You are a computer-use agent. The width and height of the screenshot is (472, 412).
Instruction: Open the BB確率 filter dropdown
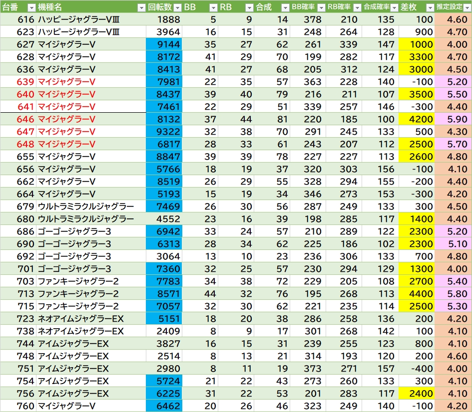click(x=321, y=7)
